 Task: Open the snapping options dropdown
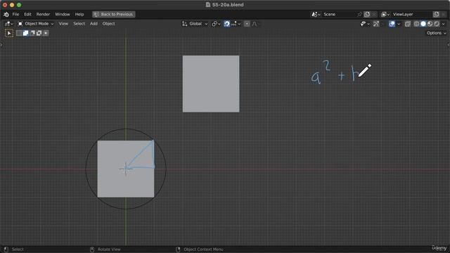point(236,24)
